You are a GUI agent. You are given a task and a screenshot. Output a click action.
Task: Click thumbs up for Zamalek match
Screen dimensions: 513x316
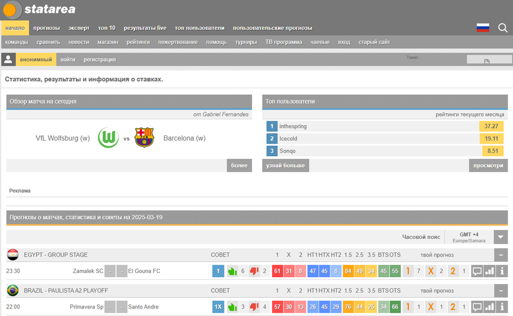click(x=232, y=271)
